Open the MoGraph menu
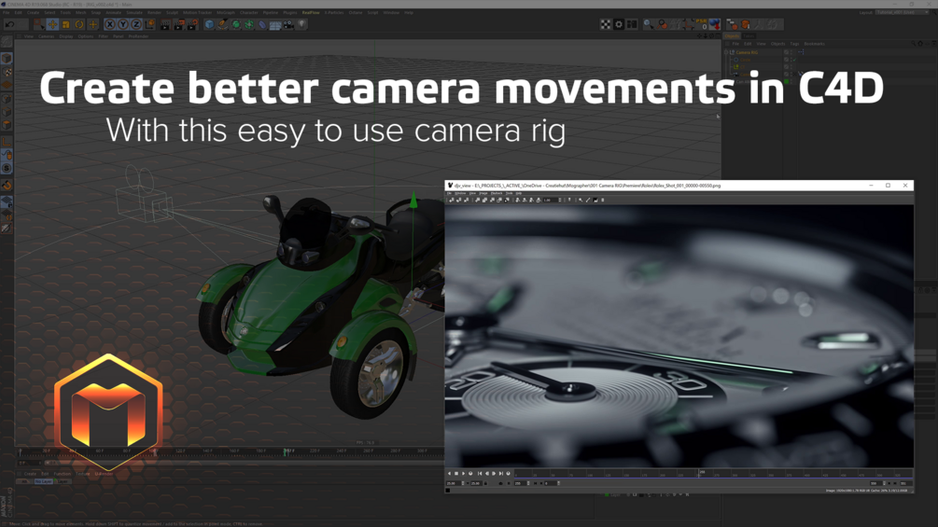The height and width of the screenshot is (527, 938). (226, 12)
